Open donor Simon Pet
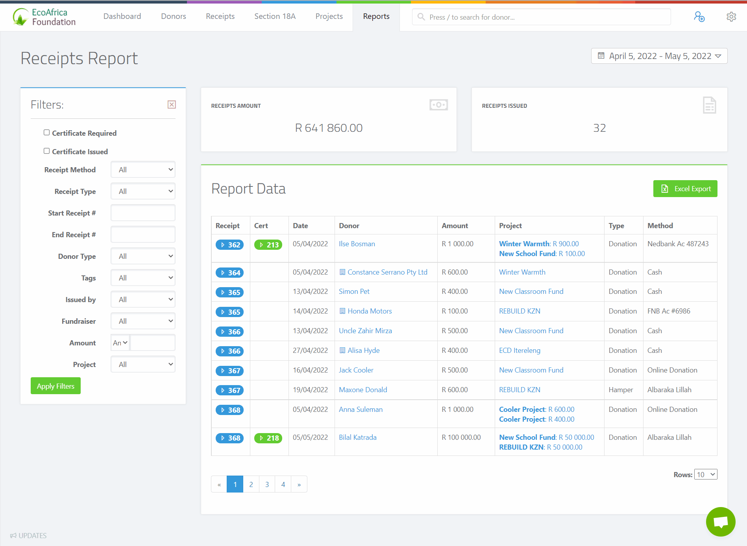The width and height of the screenshot is (747, 546). tap(354, 291)
